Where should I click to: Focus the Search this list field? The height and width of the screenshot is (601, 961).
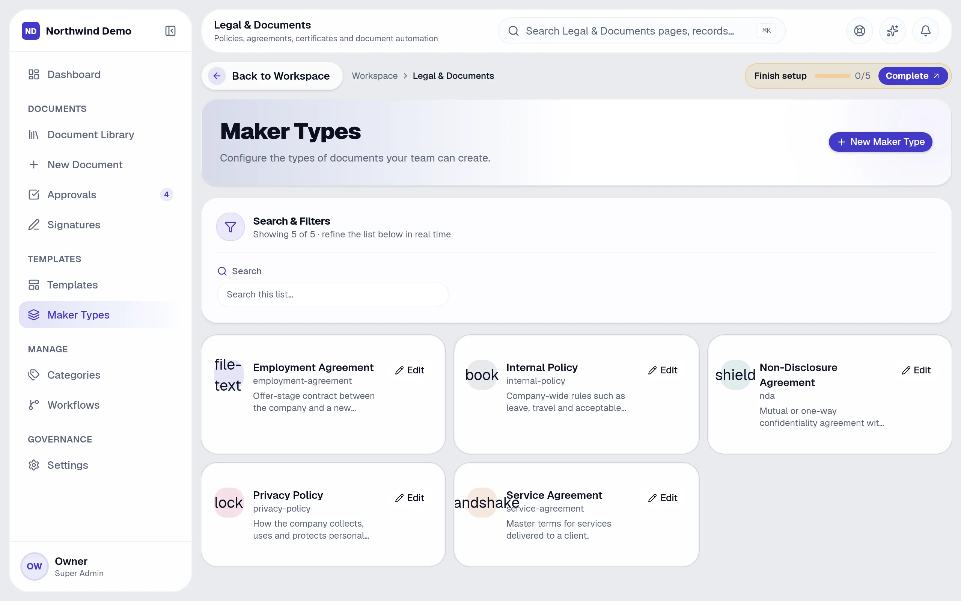coord(333,294)
